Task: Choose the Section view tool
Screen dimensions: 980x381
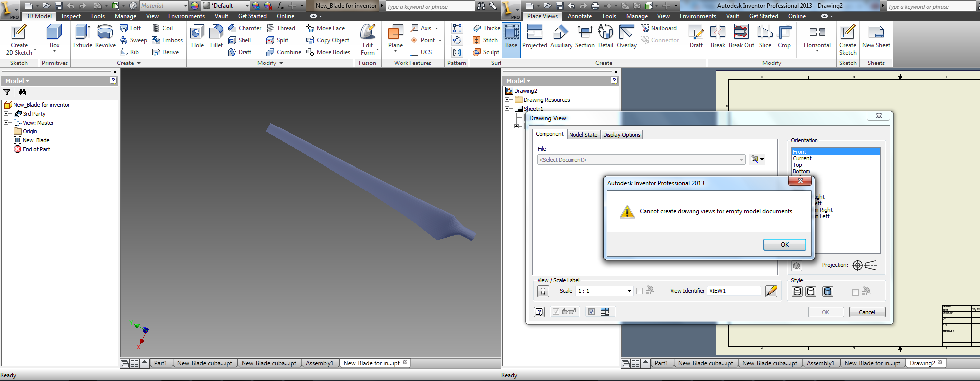Action: [x=585, y=37]
